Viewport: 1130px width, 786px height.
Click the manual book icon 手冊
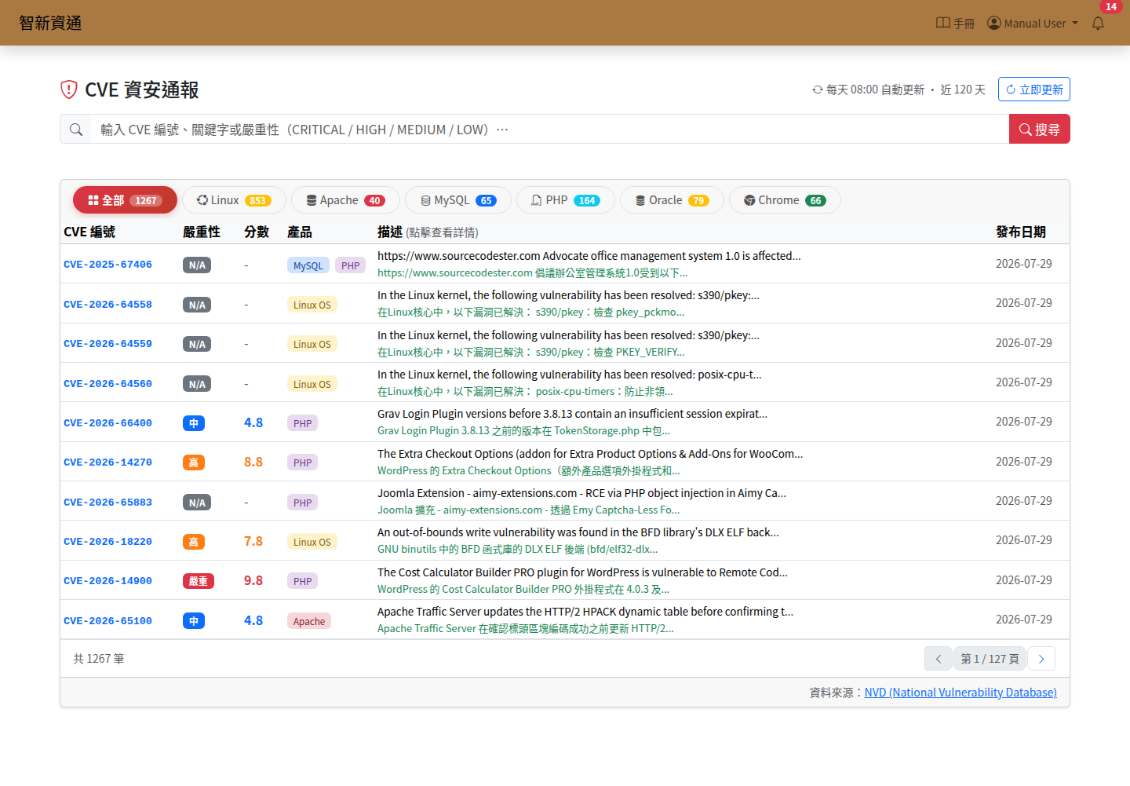click(955, 24)
